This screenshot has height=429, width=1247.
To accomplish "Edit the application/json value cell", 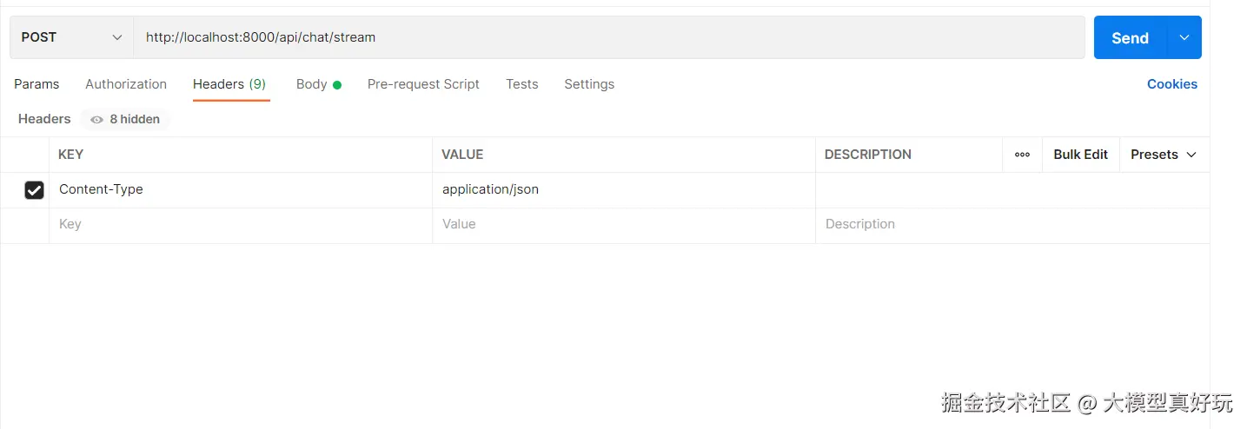I will [622, 189].
